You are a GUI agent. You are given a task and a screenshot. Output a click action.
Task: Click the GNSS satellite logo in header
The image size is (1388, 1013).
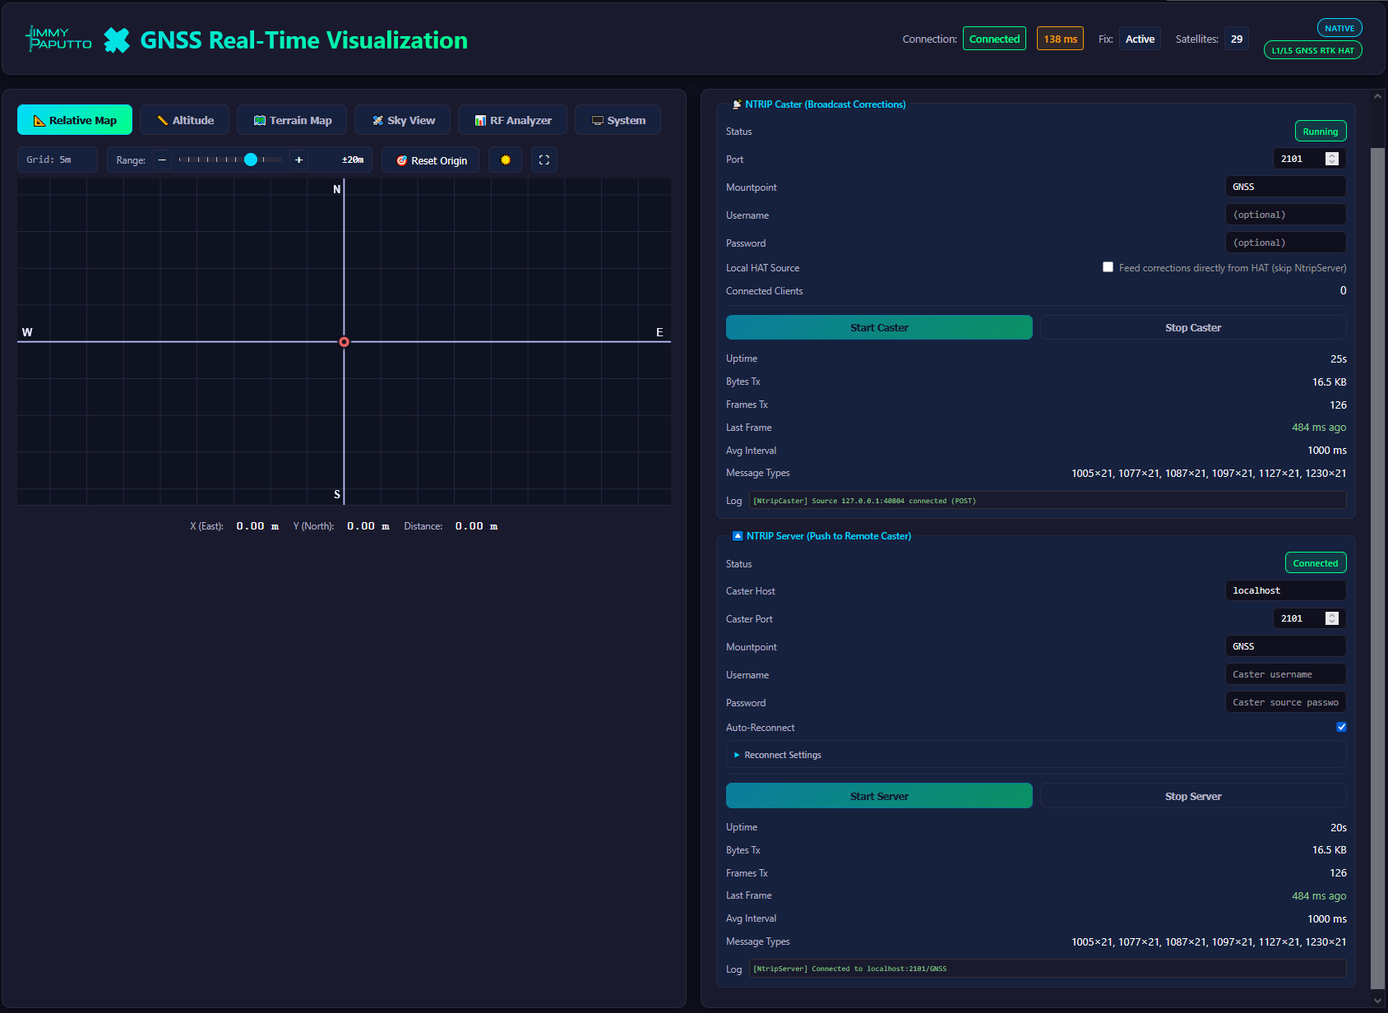pyautogui.click(x=117, y=39)
